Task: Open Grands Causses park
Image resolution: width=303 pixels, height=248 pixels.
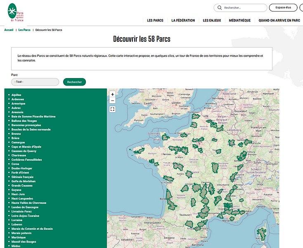Action: (x=22, y=186)
